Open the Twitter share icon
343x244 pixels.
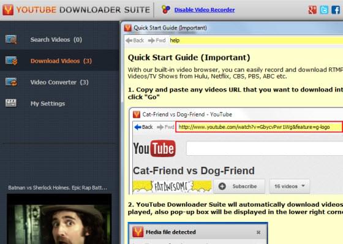324,10
